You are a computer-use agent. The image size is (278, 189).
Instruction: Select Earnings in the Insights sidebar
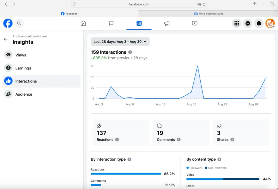coord(23,68)
